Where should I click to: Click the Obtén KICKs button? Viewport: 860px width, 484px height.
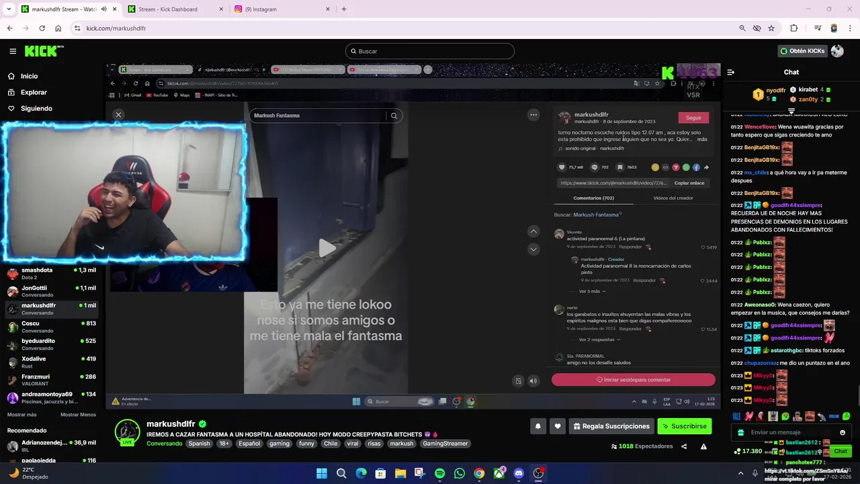click(x=802, y=51)
